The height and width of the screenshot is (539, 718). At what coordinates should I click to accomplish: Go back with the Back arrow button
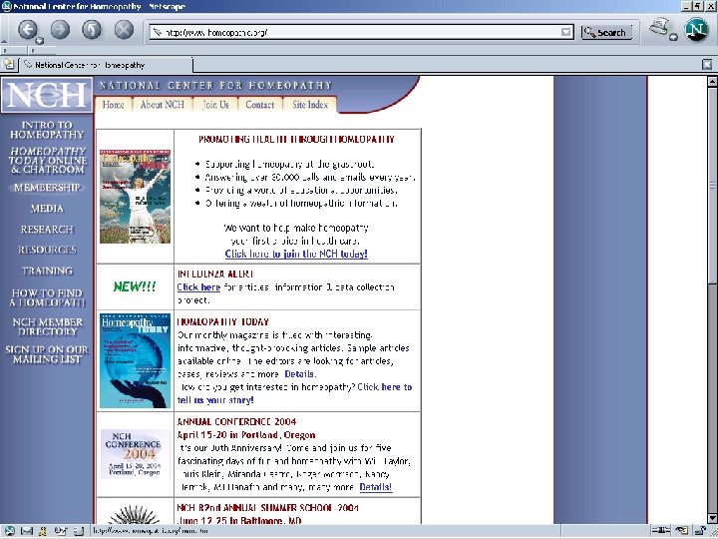click(x=28, y=30)
